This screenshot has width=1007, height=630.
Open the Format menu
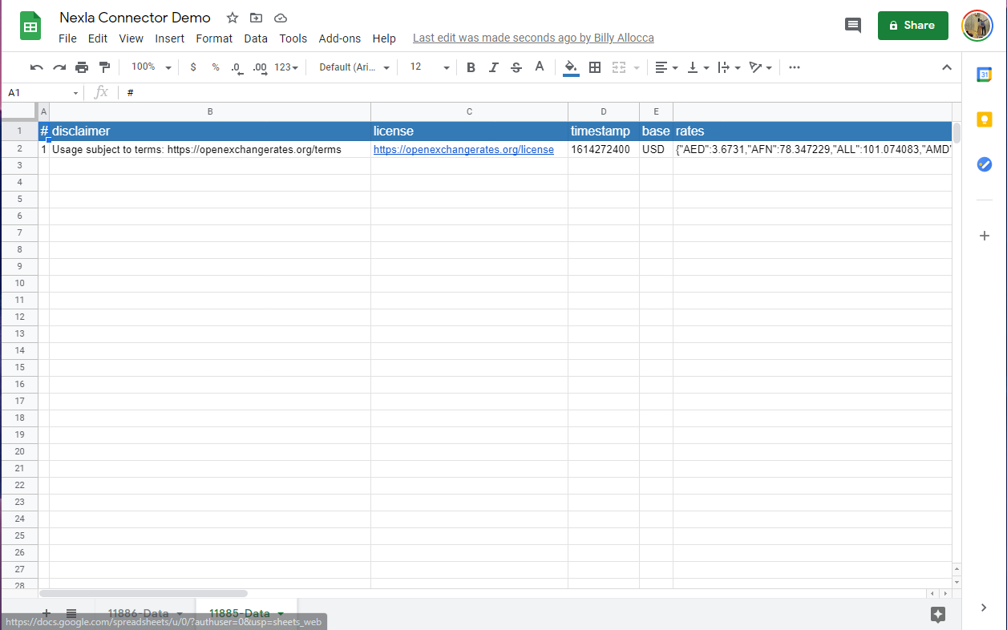tap(214, 38)
